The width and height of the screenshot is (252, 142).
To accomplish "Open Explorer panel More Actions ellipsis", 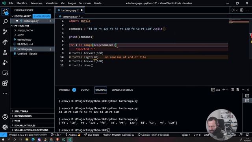I will 50,10.
